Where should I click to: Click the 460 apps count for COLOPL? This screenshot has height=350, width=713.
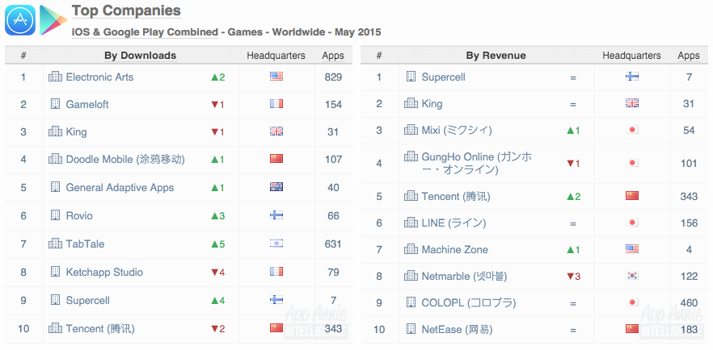pyautogui.click(x=689, y=302)
